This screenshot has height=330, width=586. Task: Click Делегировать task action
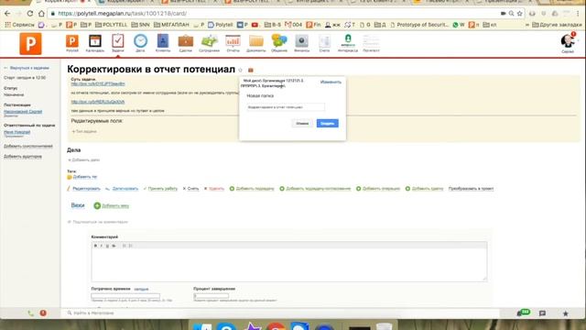point(125,189)
